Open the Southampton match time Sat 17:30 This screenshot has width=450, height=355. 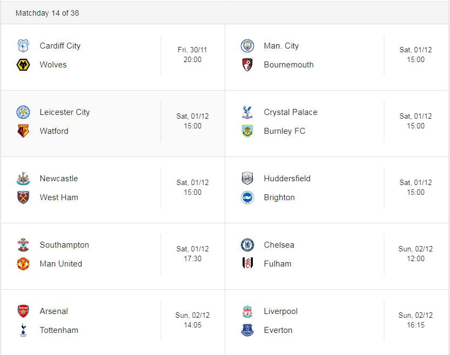[192, 254]
